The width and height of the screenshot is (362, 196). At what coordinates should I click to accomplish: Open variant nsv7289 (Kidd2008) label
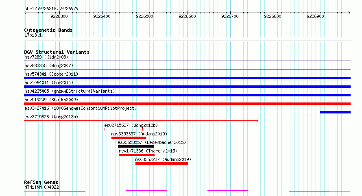coord(46,57)
